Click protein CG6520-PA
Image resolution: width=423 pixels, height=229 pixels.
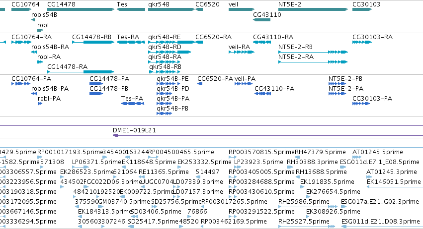pyautogui.click(x=200, y=84)
